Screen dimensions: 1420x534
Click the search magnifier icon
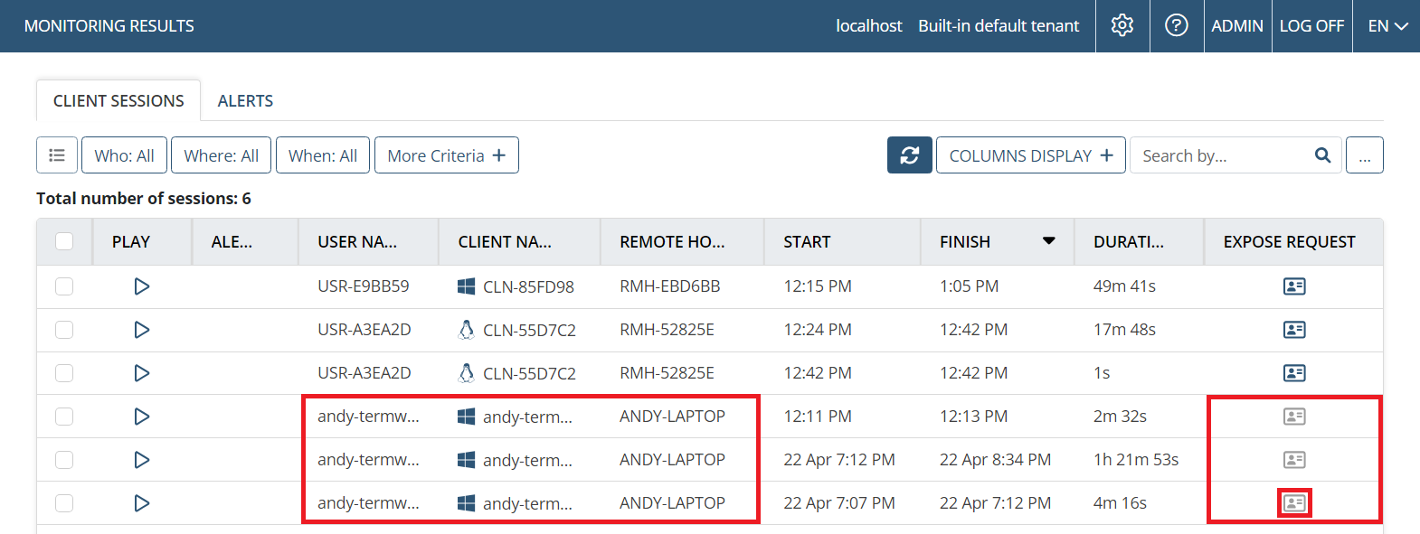(x=1322, y=155)
